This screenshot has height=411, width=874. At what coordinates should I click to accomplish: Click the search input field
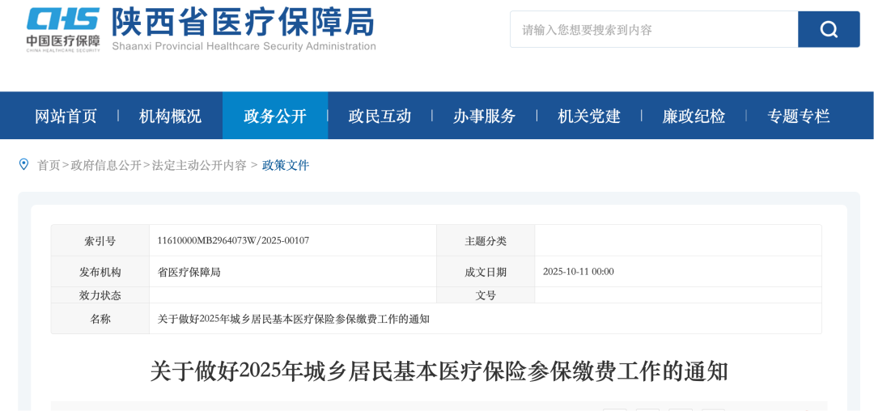(653, 29)
